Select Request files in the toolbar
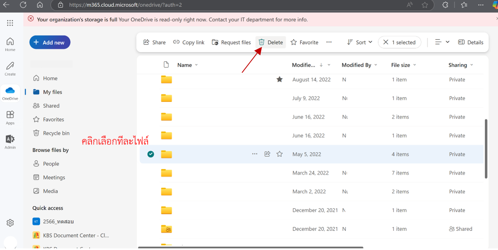This screenshot has height=250, width=498. (232, 42)
